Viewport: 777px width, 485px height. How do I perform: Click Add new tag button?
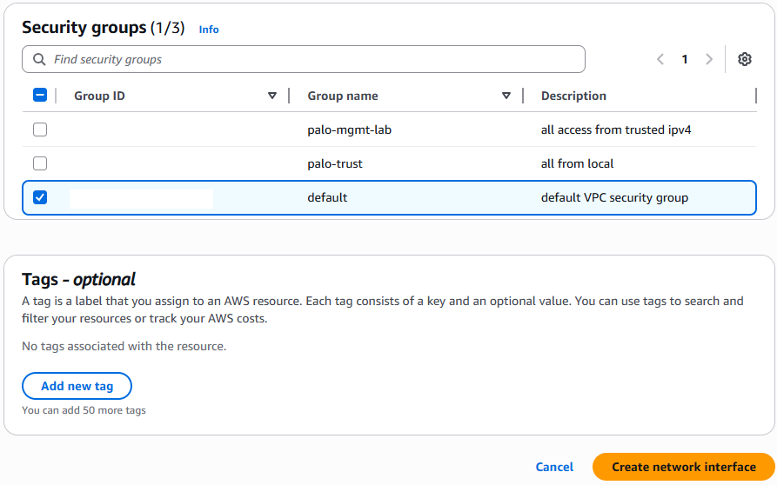pyautogui.click(x=77, y=386)
